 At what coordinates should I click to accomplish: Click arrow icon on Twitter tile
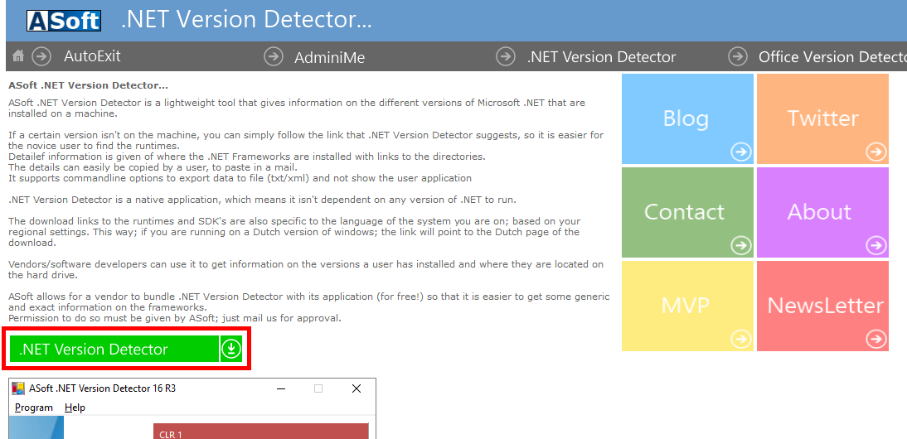(876, 152)
